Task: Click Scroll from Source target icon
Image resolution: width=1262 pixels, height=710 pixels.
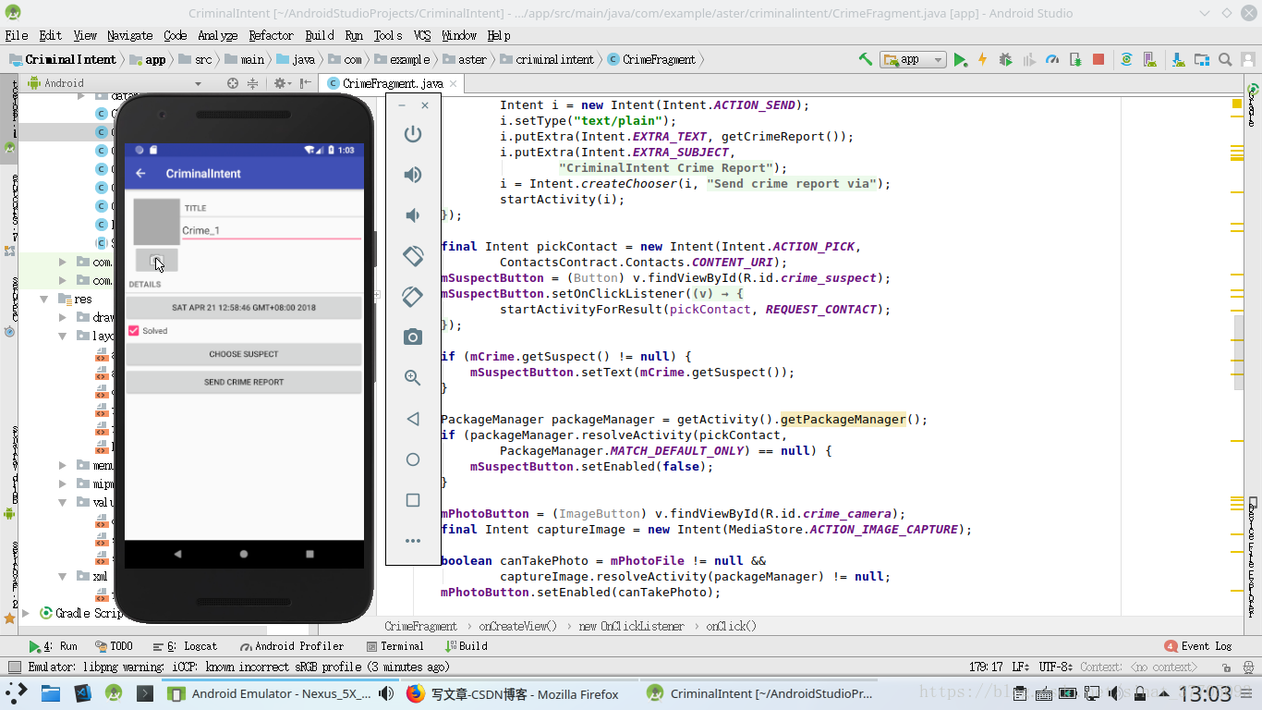Action: [233, 83]
